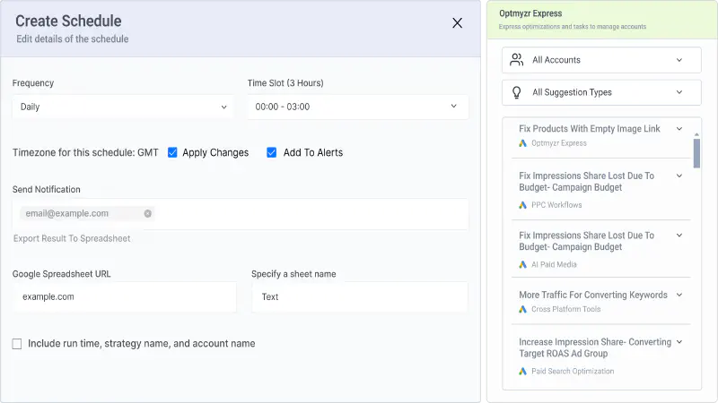Click the Google Ads icon beside AI Paid Media
The height and width of the screenshot is (403, 718).
pos(522,264)
